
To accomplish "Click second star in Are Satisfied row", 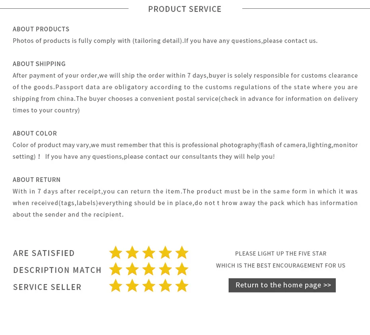I will pyautogui.click(x=132, y=253).
